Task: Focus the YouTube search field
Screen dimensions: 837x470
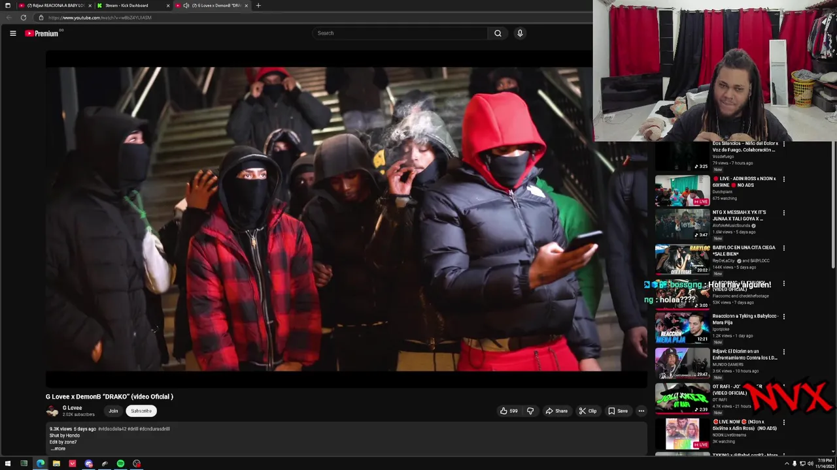Action: point(400,33)
